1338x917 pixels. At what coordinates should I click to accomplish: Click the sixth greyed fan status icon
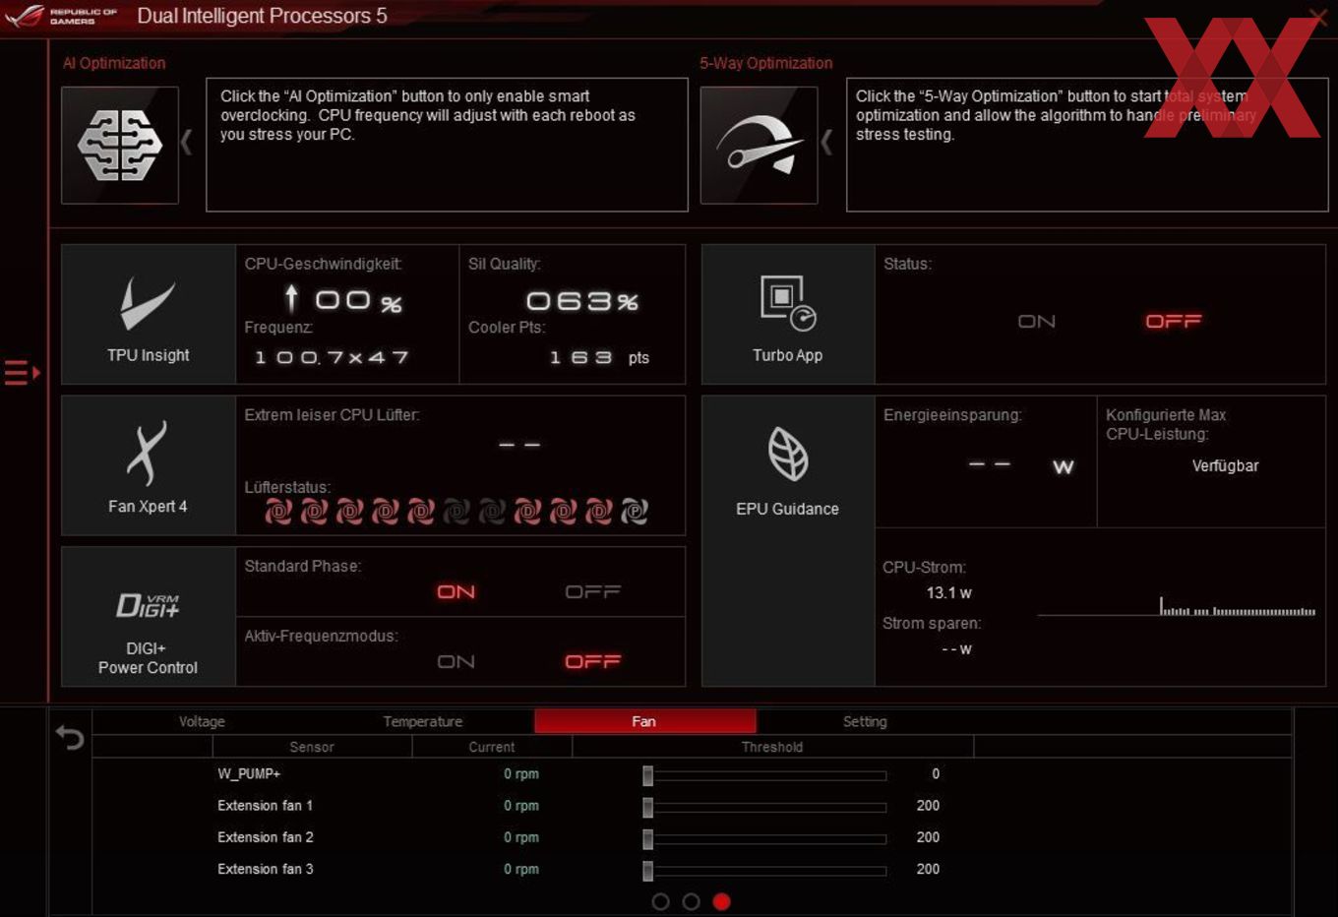click(x=456, y=511)
